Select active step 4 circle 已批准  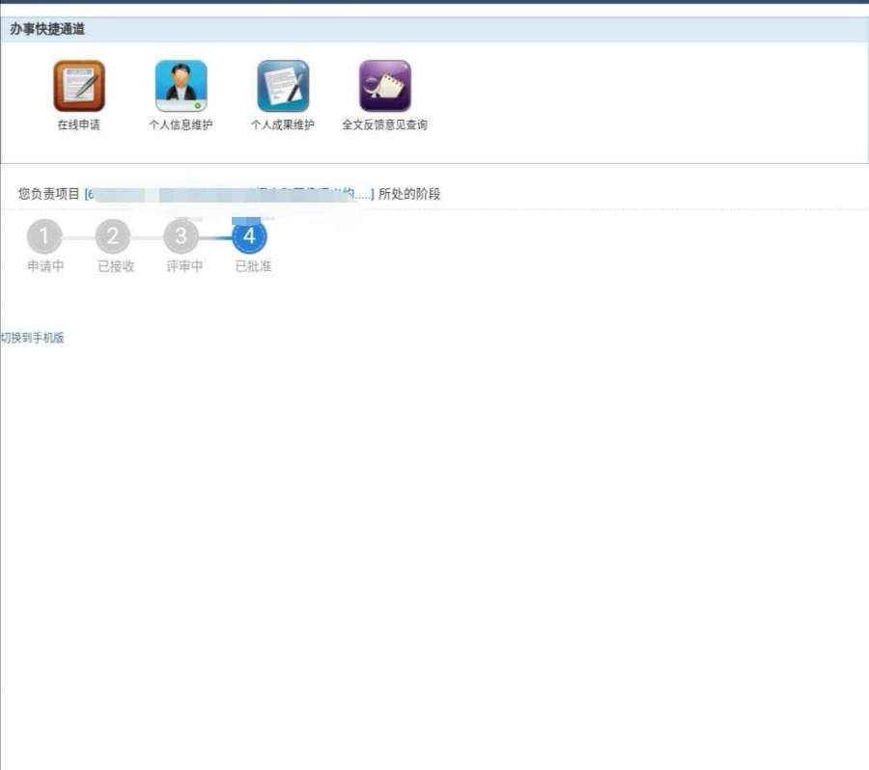[249, 236]
